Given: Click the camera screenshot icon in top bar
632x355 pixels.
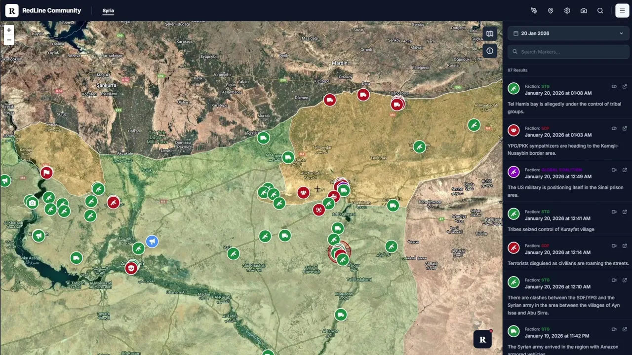Looking at the screenshot, I should (584, 10).
